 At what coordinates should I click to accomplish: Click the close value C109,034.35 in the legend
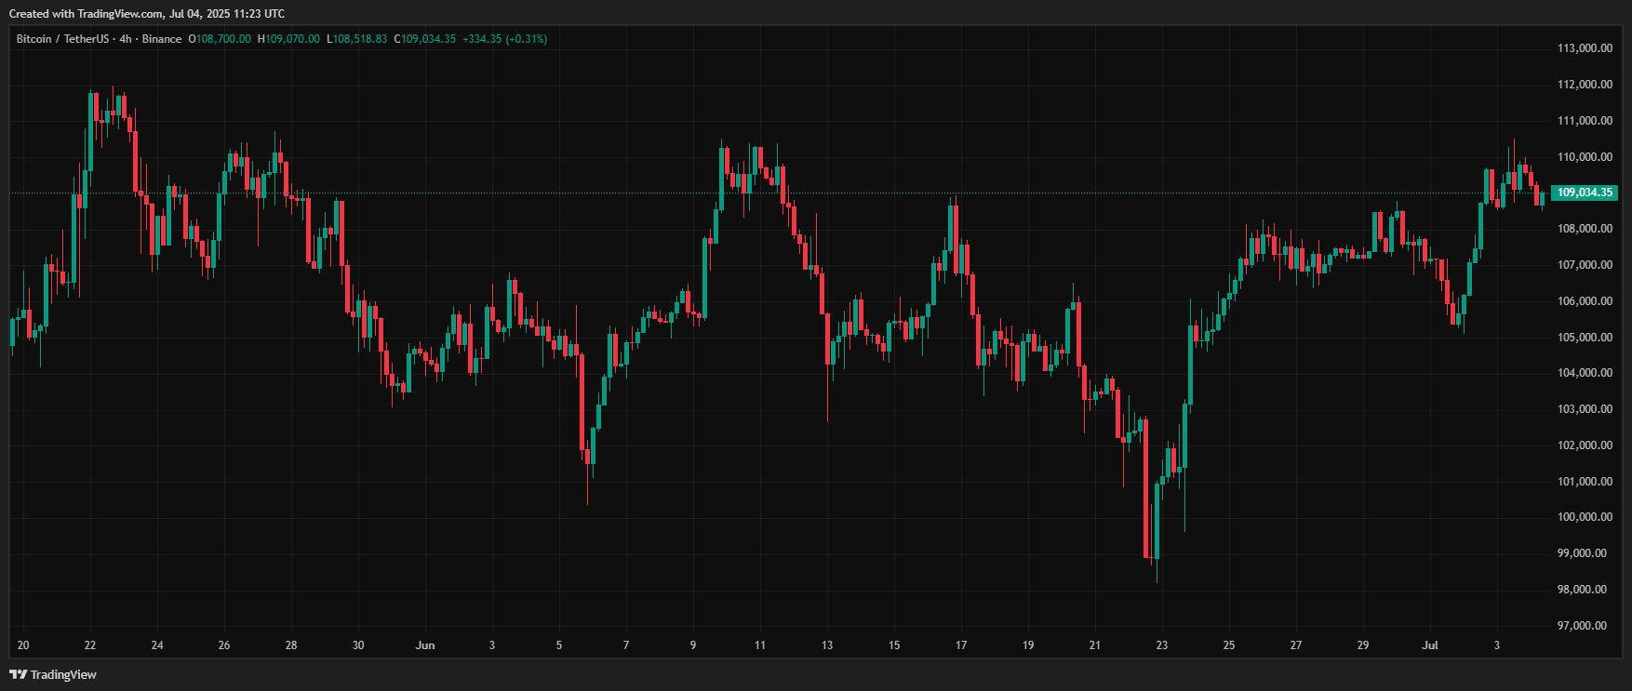424,39
